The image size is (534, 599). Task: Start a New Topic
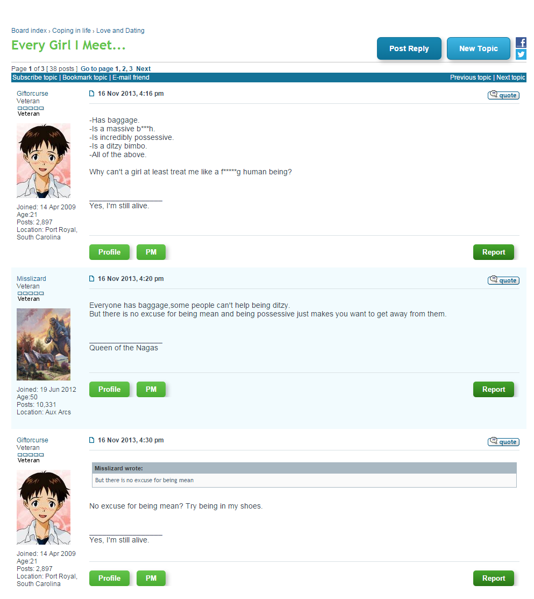pos(478,48)
